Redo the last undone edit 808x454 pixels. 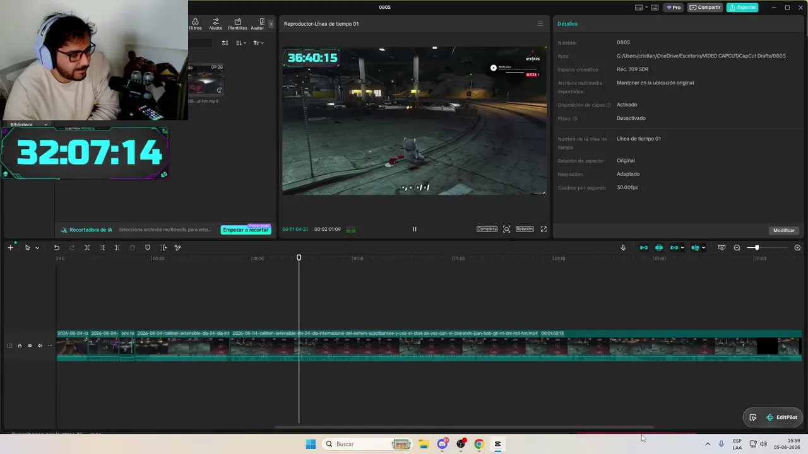tap(72, 248)
